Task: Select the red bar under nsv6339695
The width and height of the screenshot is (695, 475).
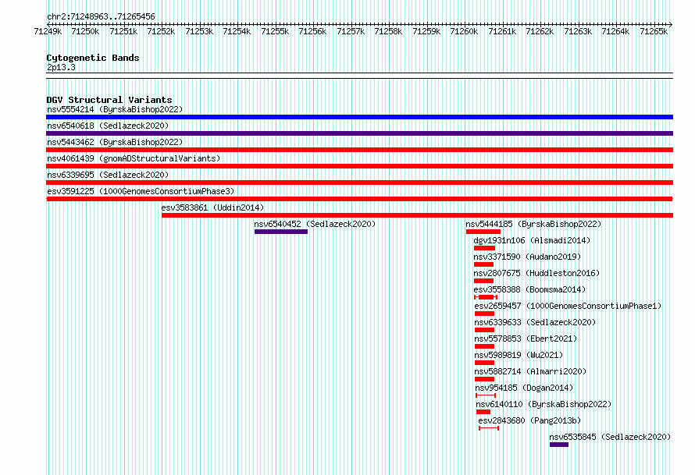Action: [x=359, y=183]
